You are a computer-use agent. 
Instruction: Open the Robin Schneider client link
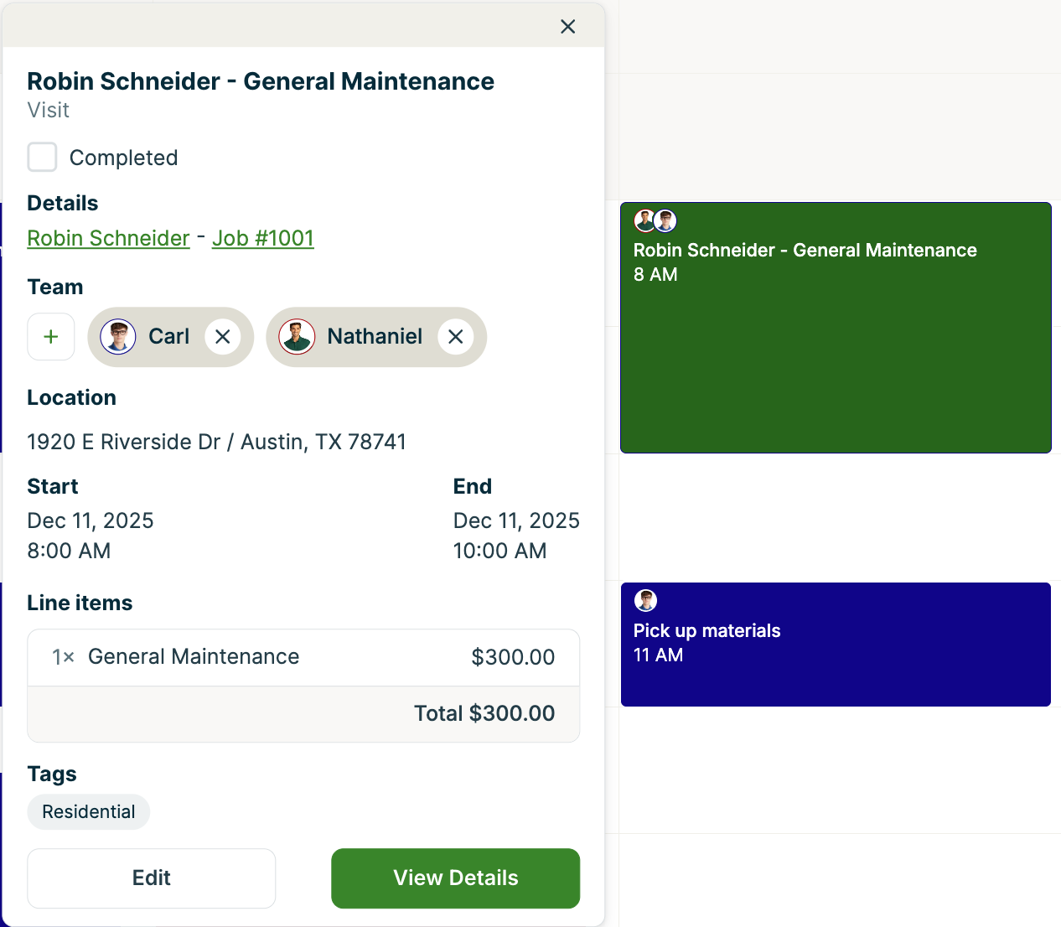pos(108,238)
